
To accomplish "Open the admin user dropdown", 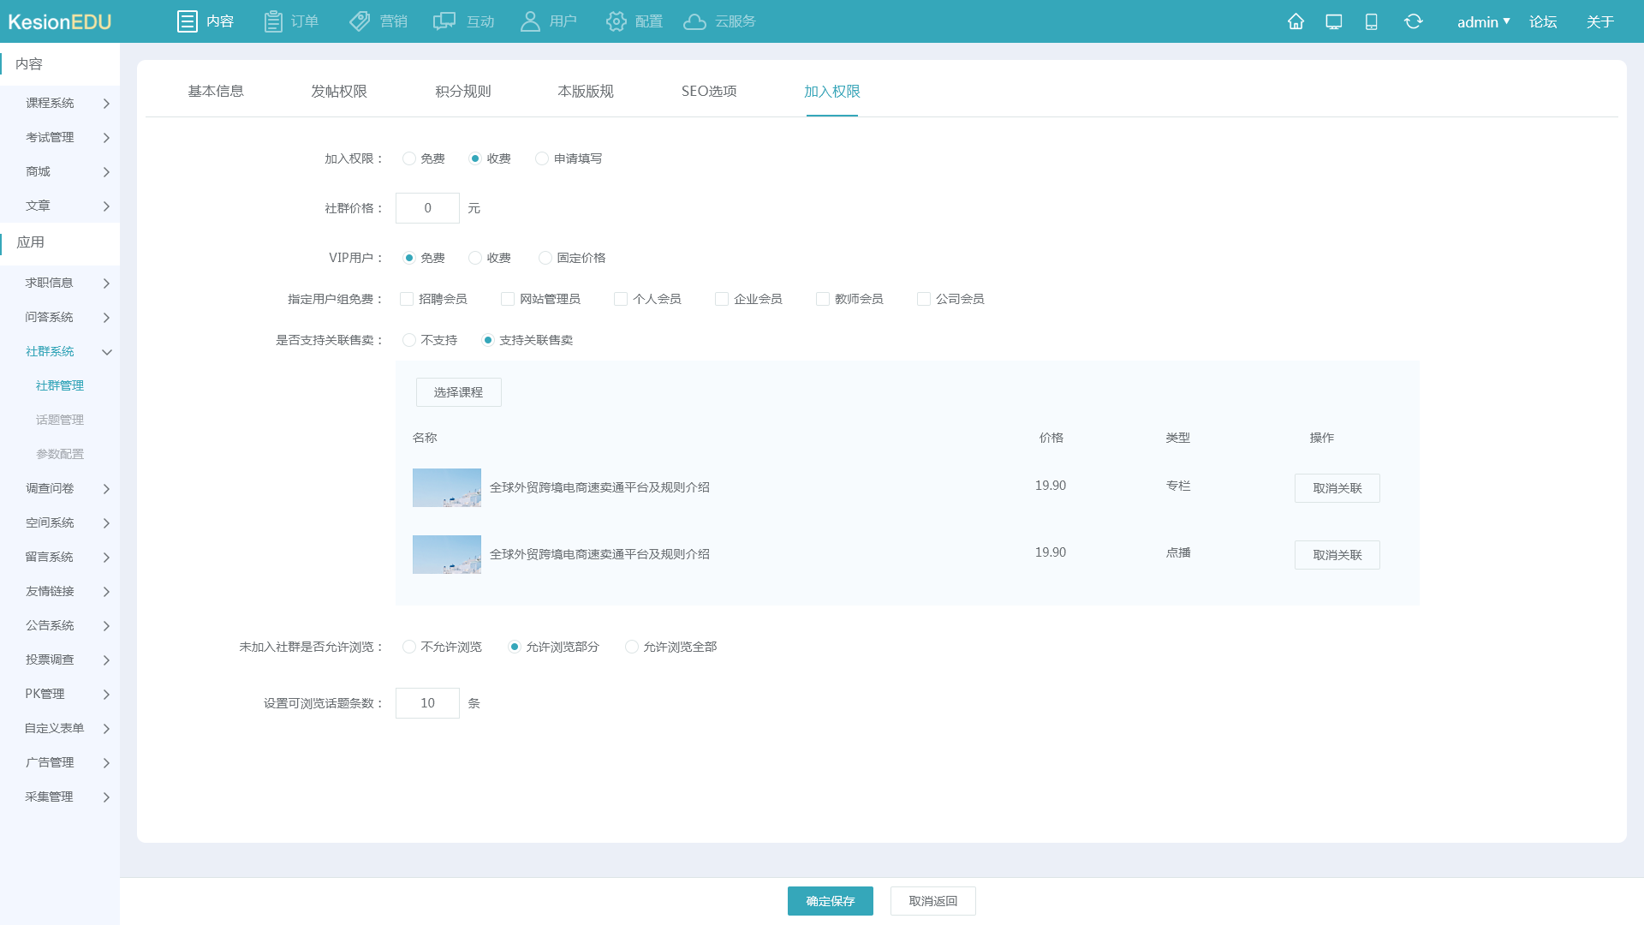I will point(1483,21).
